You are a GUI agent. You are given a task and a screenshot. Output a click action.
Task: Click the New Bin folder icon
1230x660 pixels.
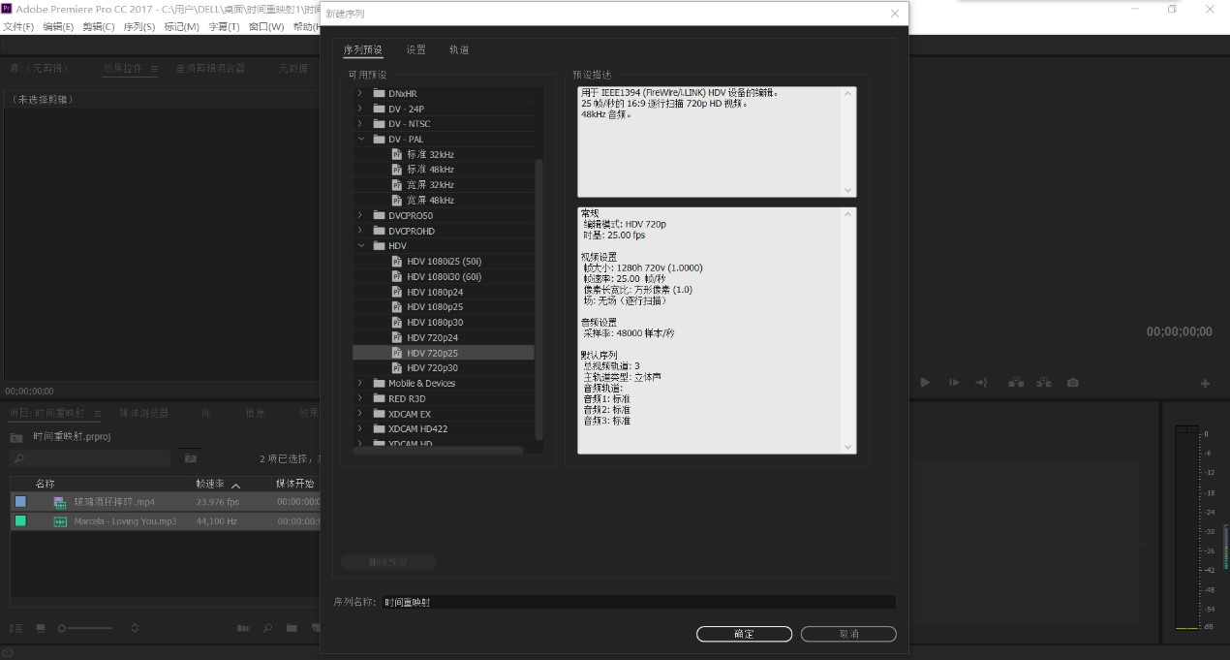click(x=292, y=628)
